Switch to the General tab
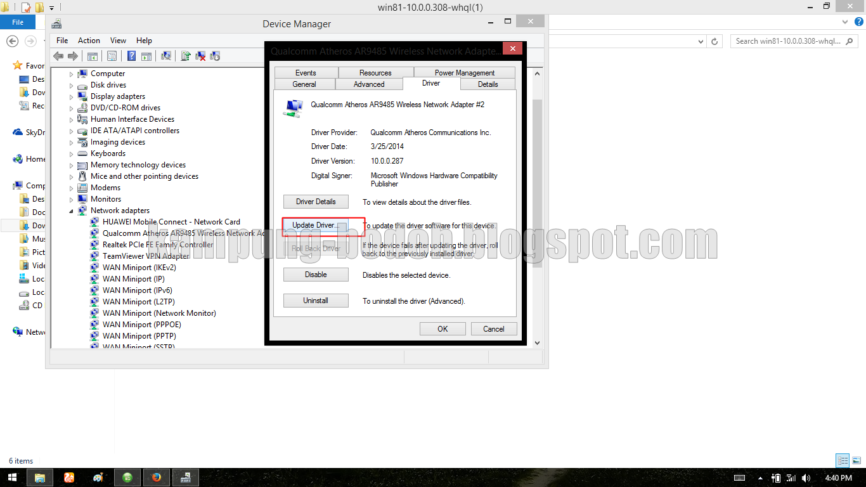This screenshot has height=487, width=866. tap(304, 84)
